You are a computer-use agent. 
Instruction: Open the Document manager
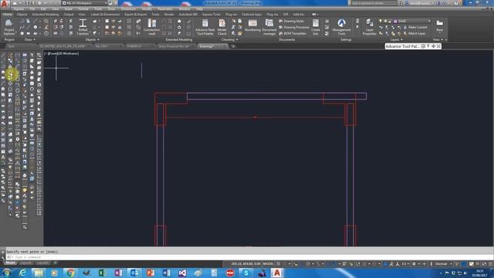[269, 27]
